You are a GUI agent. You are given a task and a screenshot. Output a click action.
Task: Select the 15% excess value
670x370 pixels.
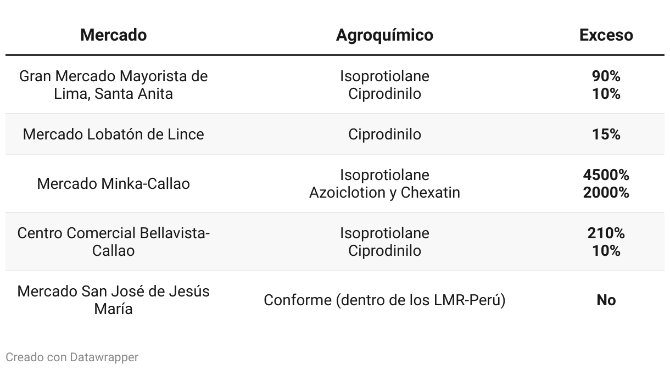point(606,134)
